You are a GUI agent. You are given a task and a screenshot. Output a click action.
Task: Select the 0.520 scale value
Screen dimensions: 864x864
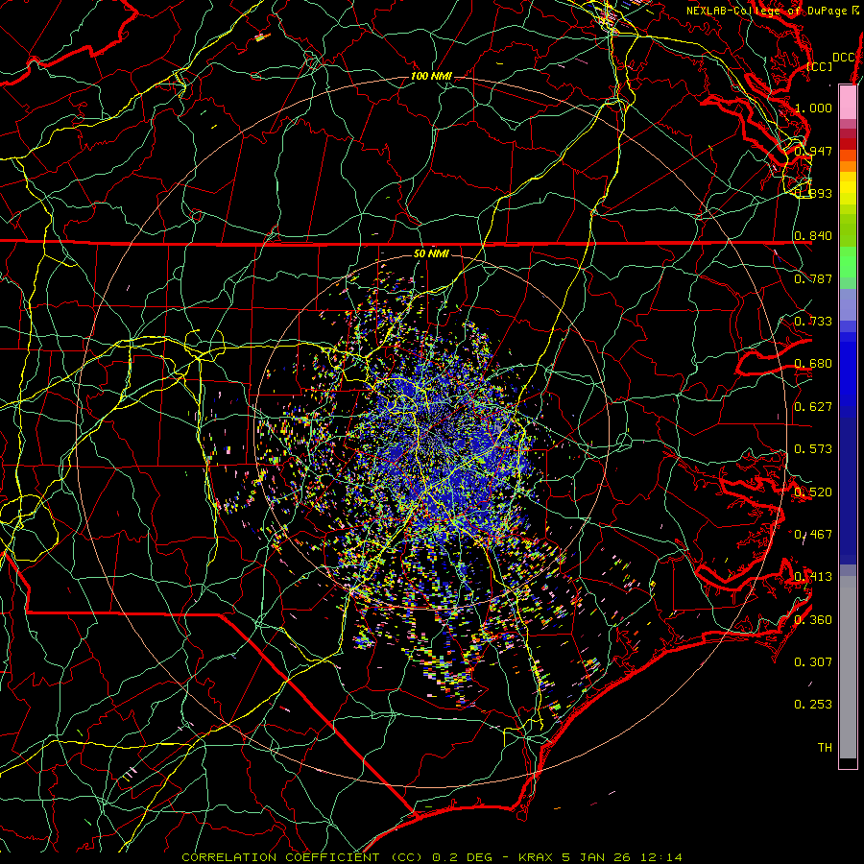click(x=813, y=492)
